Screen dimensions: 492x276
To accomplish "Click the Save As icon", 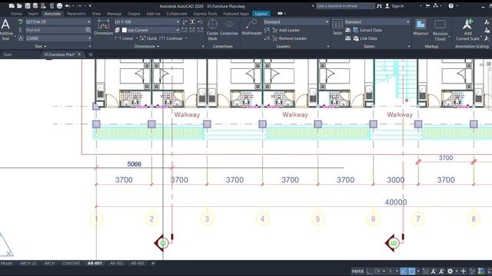I will 35,6.
